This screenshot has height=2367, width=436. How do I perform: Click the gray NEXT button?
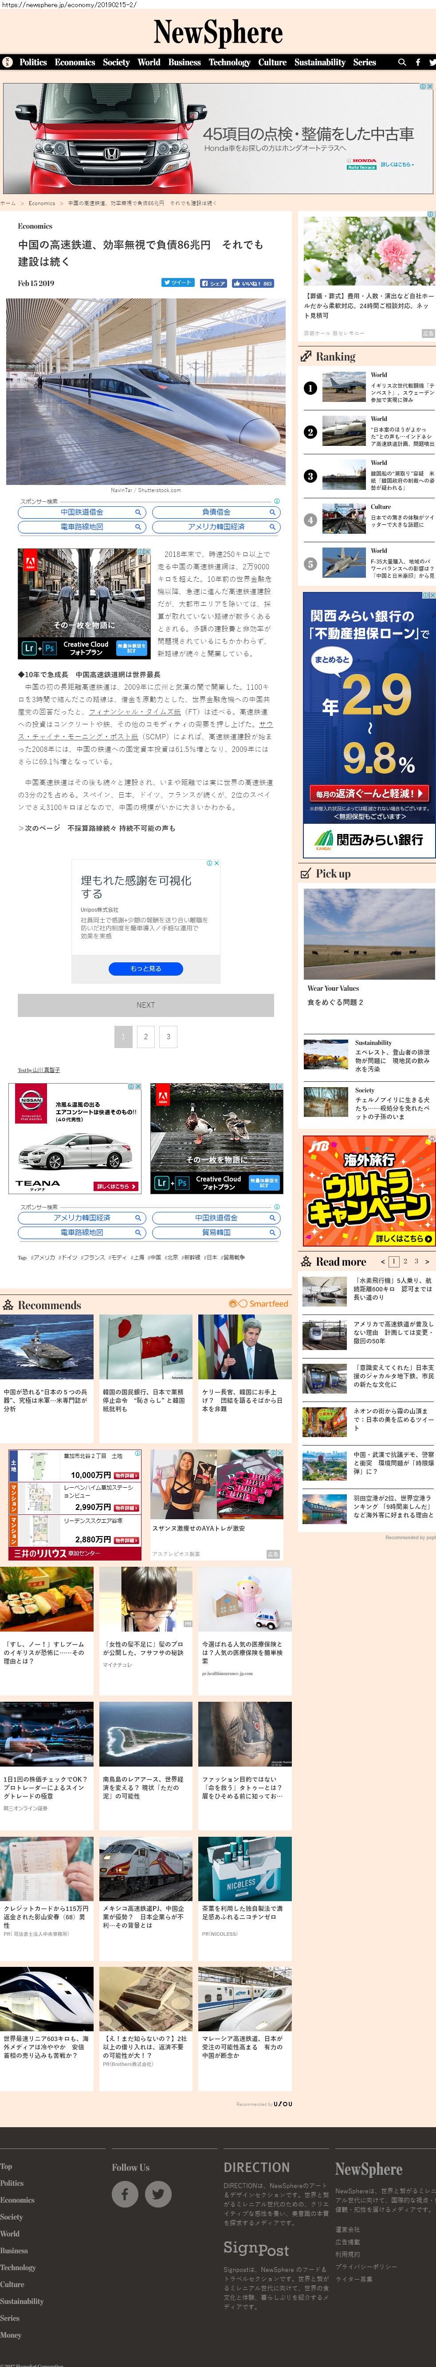(x=145, y=1005)
